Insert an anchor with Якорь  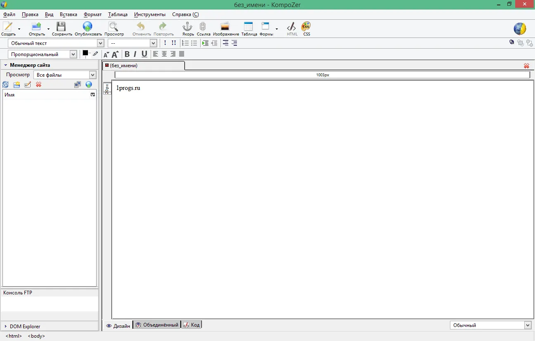188,26
